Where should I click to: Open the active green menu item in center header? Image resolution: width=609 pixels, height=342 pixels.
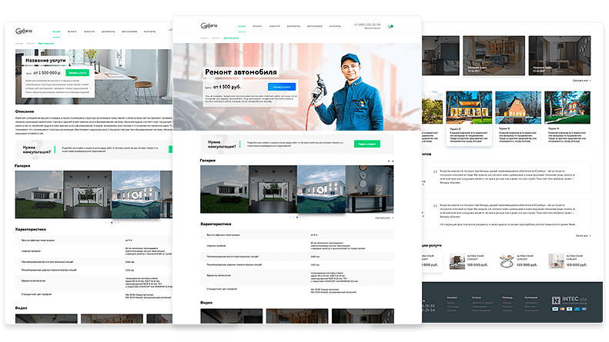[x=242, y=26]
